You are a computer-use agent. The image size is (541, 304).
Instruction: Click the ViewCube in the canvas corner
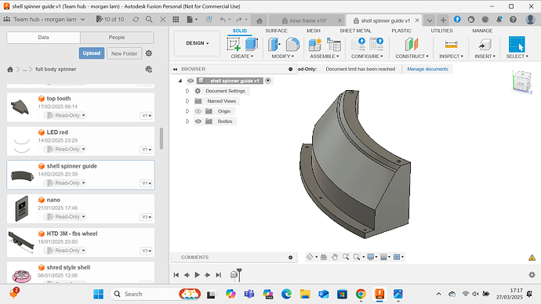[522, 82]
